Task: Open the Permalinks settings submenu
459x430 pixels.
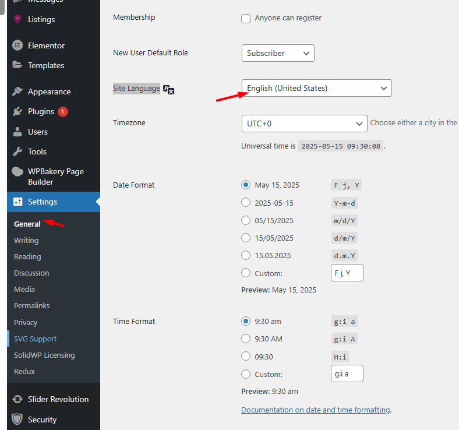Action: coord(32,305)
